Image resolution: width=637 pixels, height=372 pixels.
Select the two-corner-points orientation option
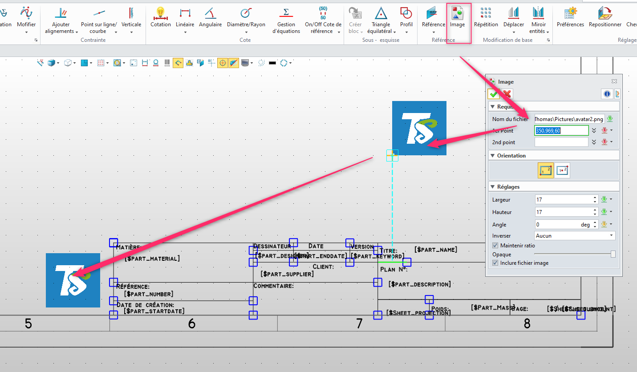(x=546, y=170)
